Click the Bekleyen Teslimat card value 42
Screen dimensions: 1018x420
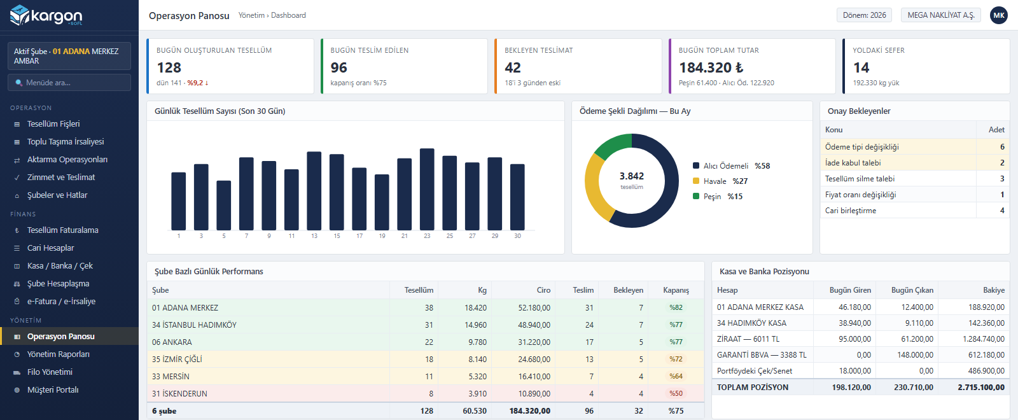point(513,67)
